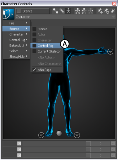Image resolution: width=118 pixels, height=160 pixels.
Task: Check the Stance checkbox in Source submenu
Action: click(x=34, y=29)
